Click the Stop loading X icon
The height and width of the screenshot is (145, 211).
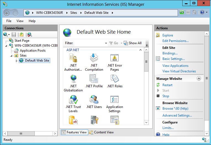click(188, 12)
